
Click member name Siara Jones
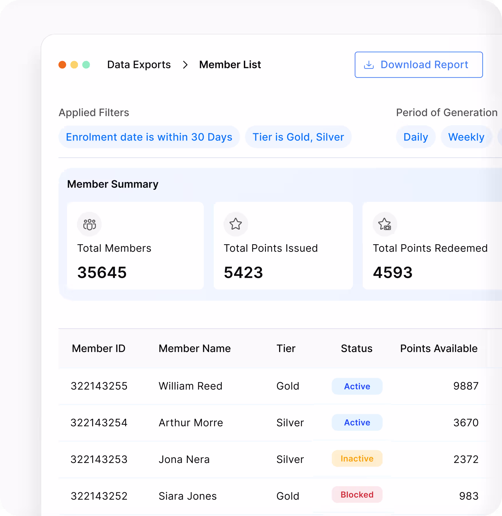click(x=188, y=496)
